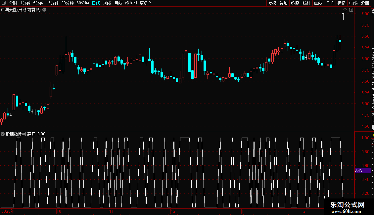Image resolution: width=374 pixels, height=215 pixels.
Task: Click the month 2 marker on time axis
Action: click(x=304, y=211)
